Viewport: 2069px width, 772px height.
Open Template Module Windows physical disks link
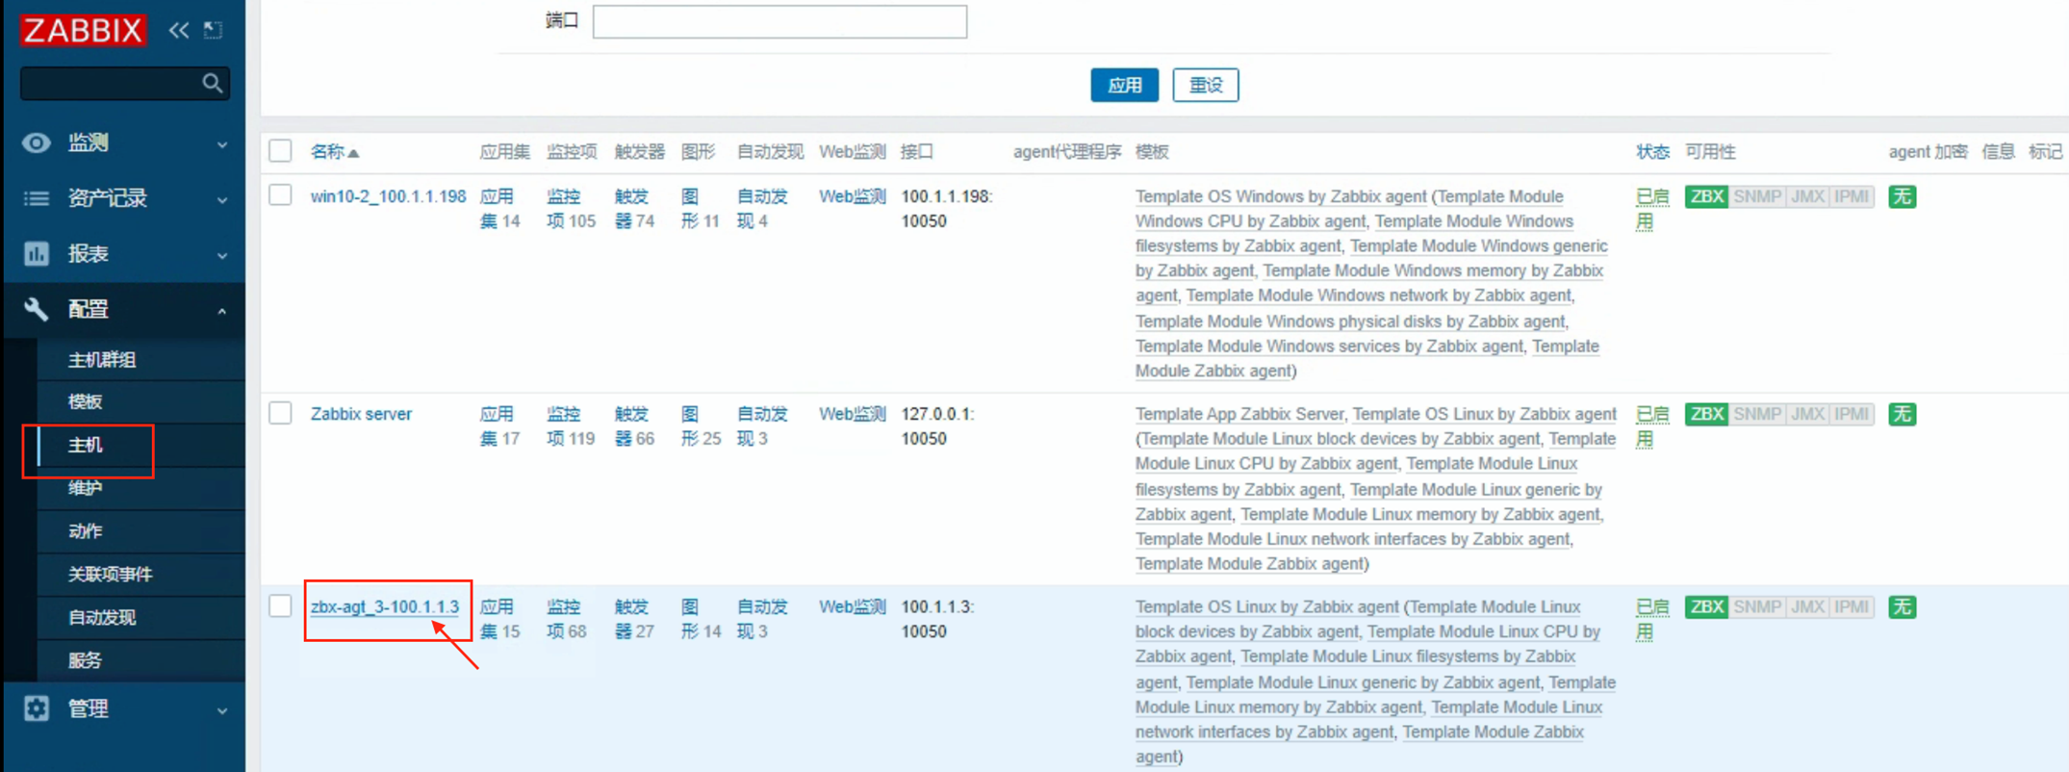click(x=1350, y=322)
